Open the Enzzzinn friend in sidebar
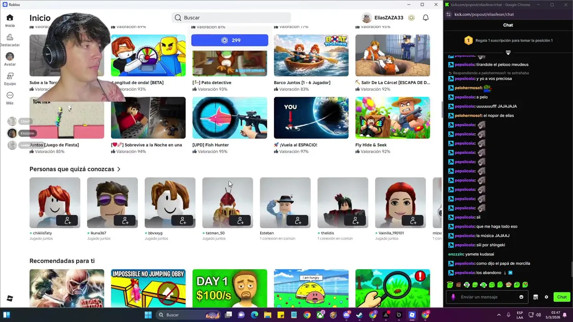Image resolution: width=573 pixels, height=322 pixels. point(21,133)
